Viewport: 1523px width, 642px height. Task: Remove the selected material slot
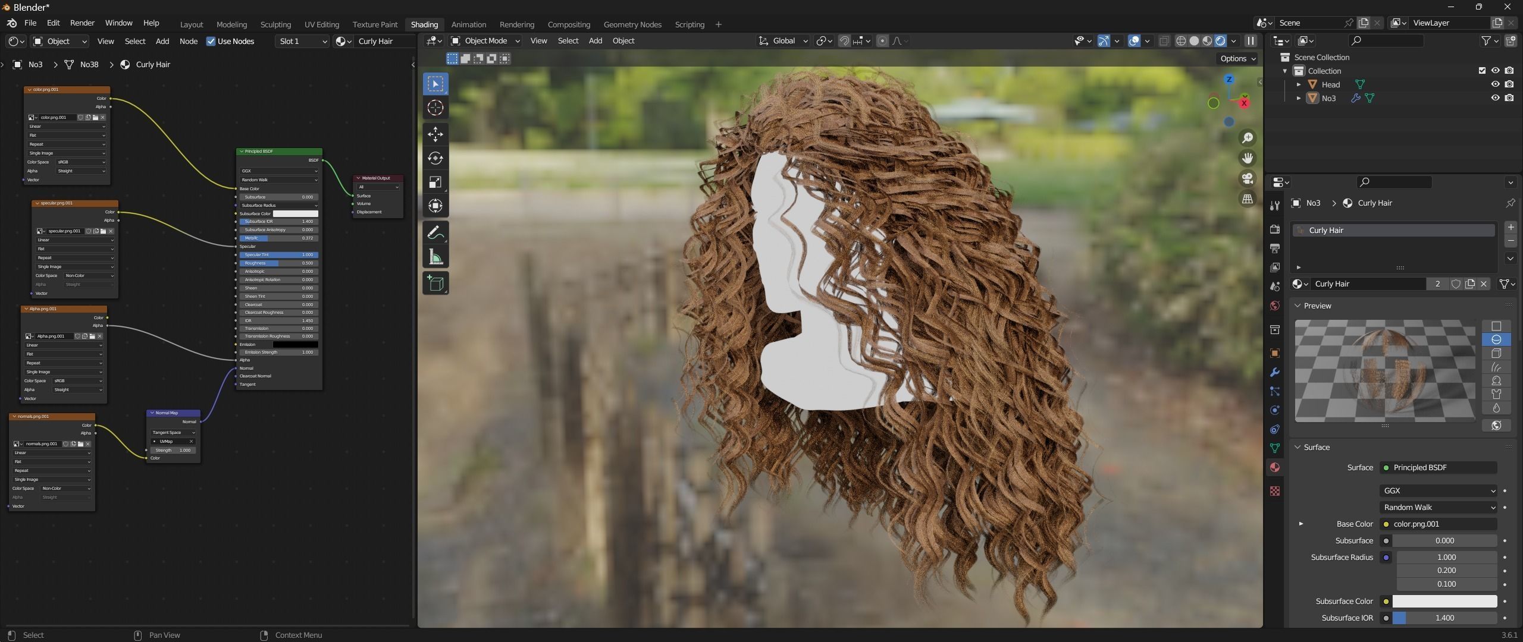pos(1511,241)
